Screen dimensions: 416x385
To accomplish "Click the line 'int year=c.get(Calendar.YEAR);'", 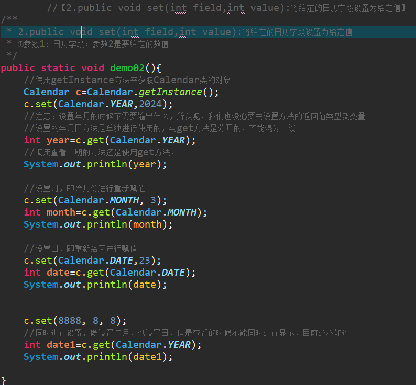I will click(x=110, y=140).
